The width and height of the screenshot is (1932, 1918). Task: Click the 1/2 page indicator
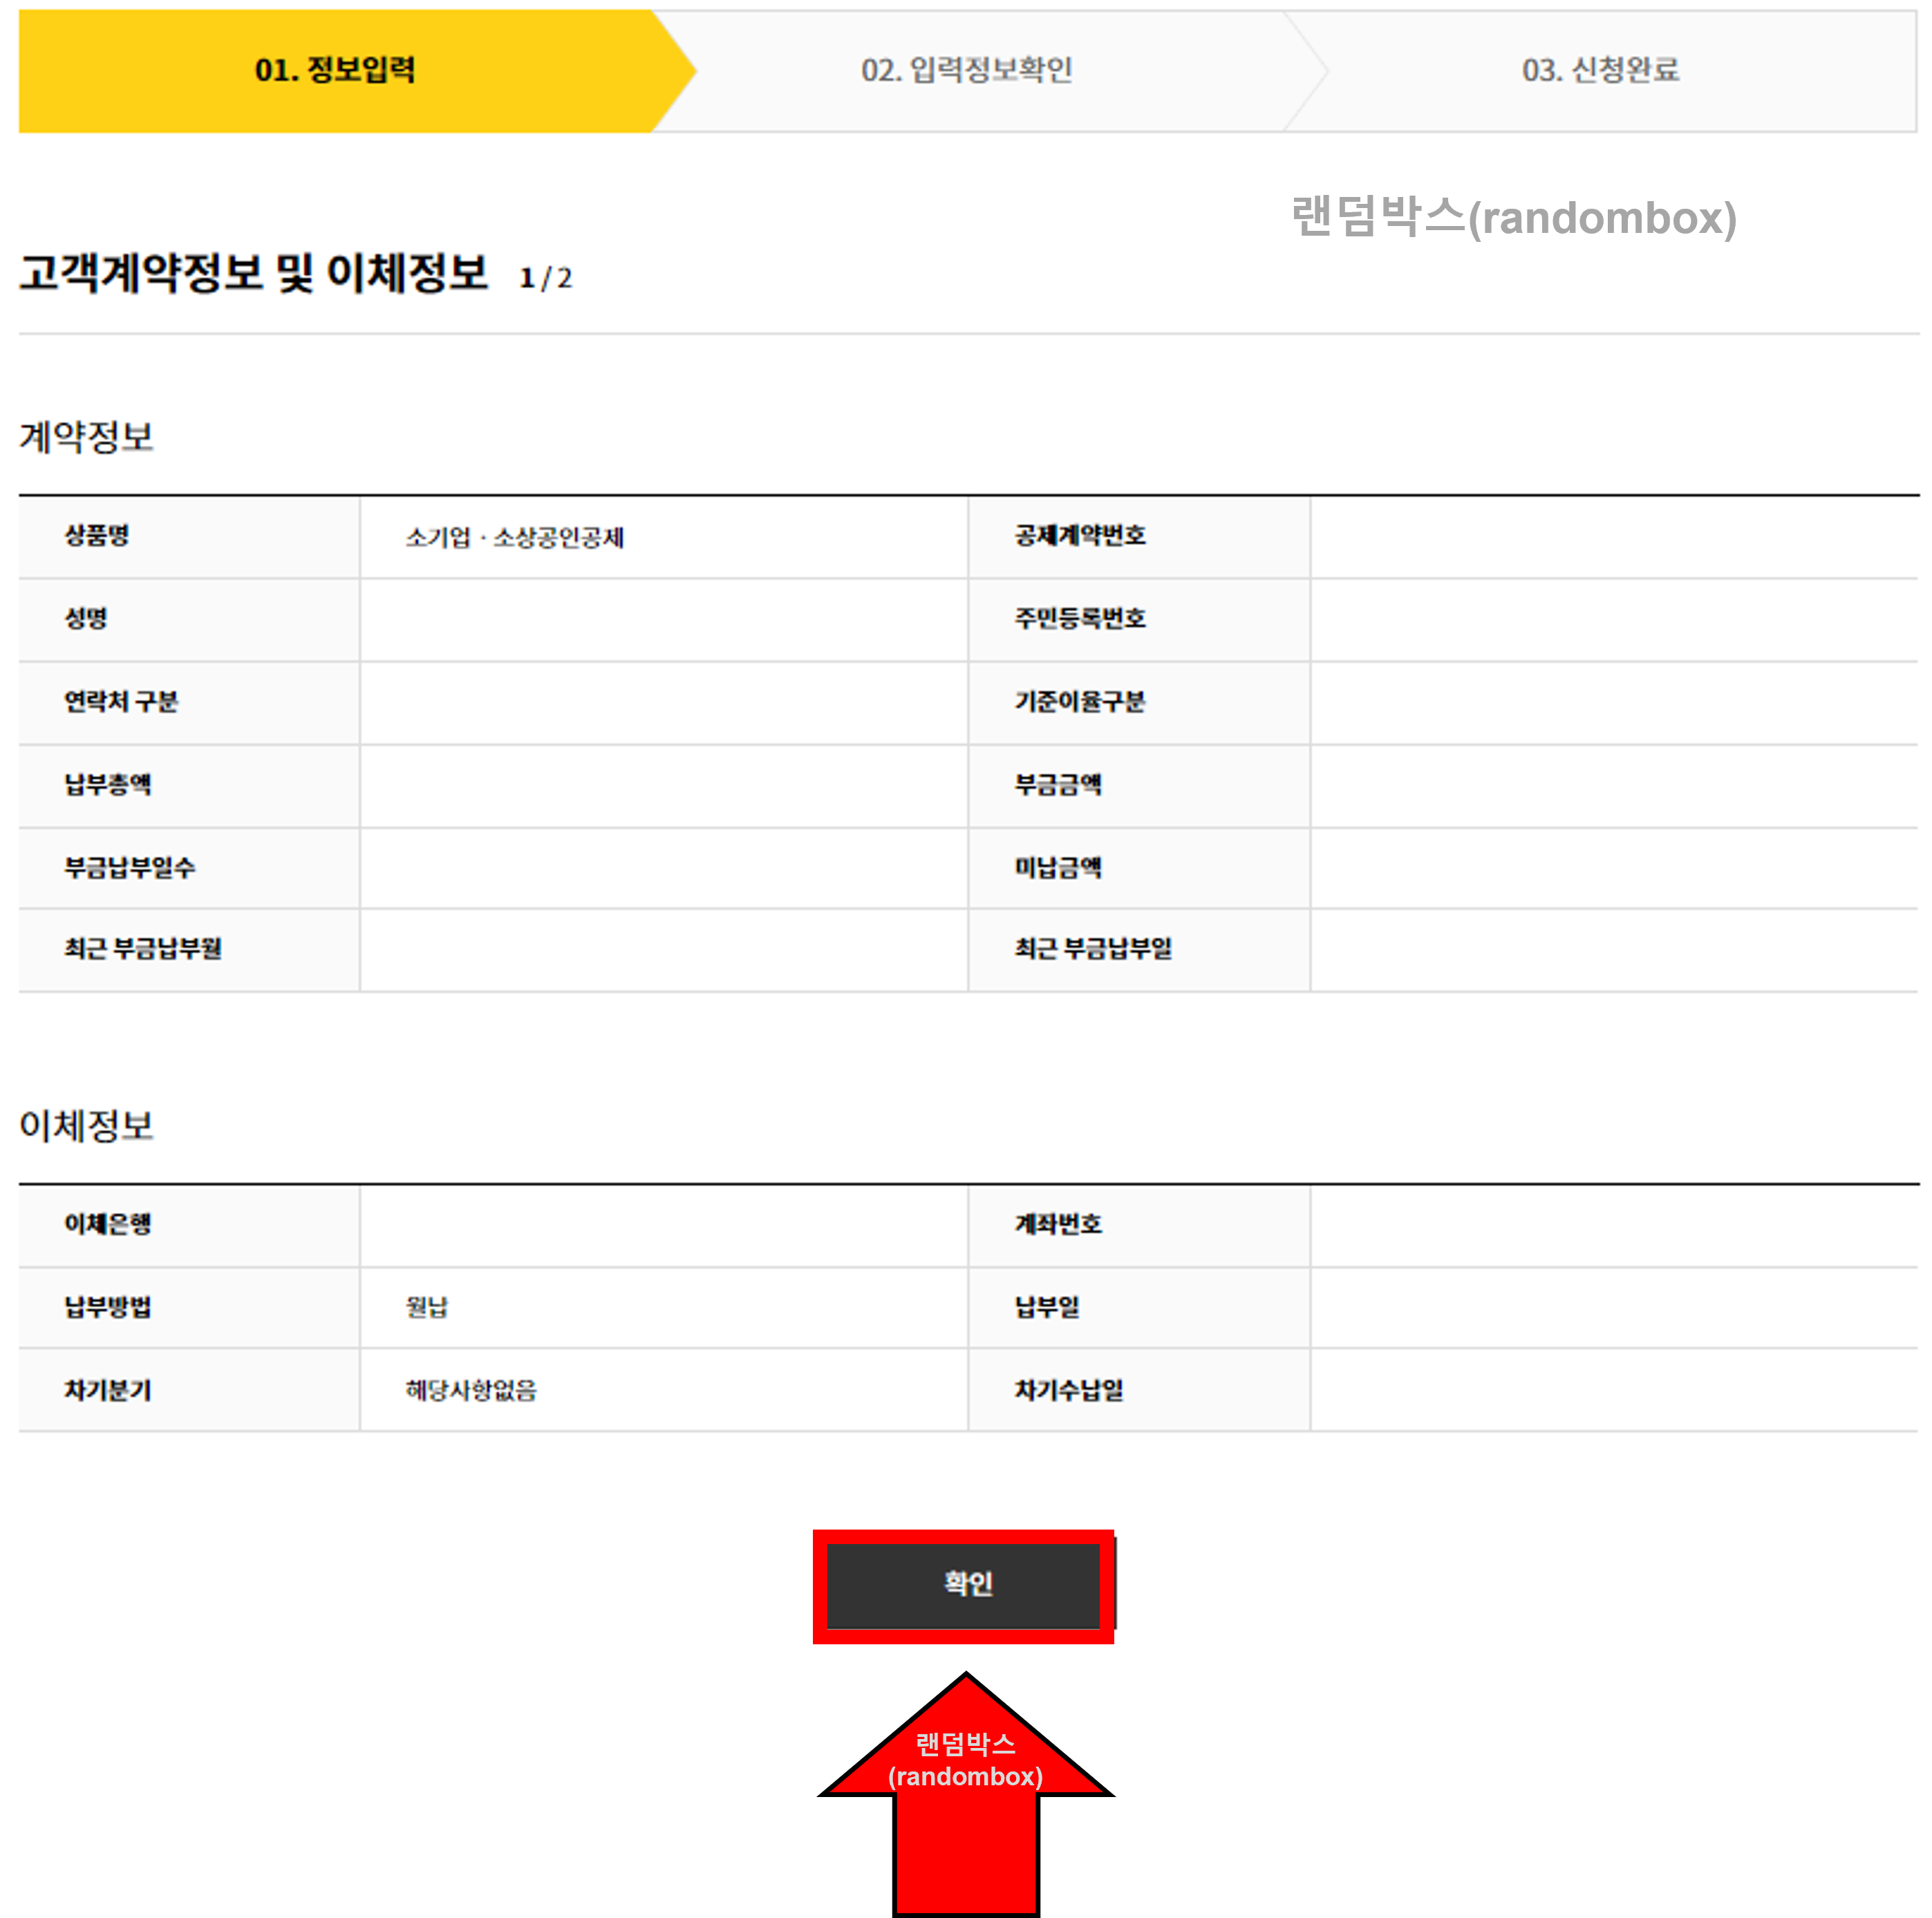coord(545,278)
